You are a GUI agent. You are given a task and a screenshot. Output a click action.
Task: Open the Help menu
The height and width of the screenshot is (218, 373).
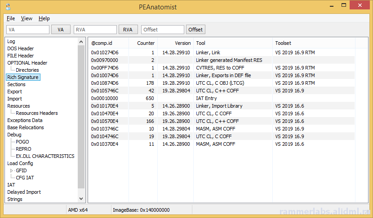[44, 18]
